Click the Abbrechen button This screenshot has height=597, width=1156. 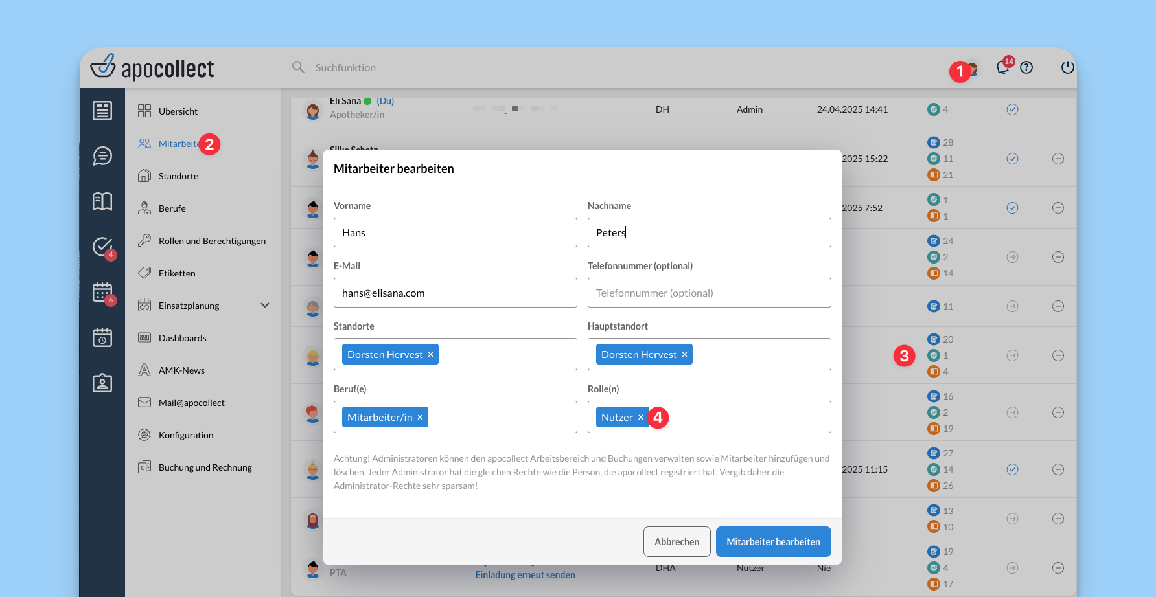(676, 541)
